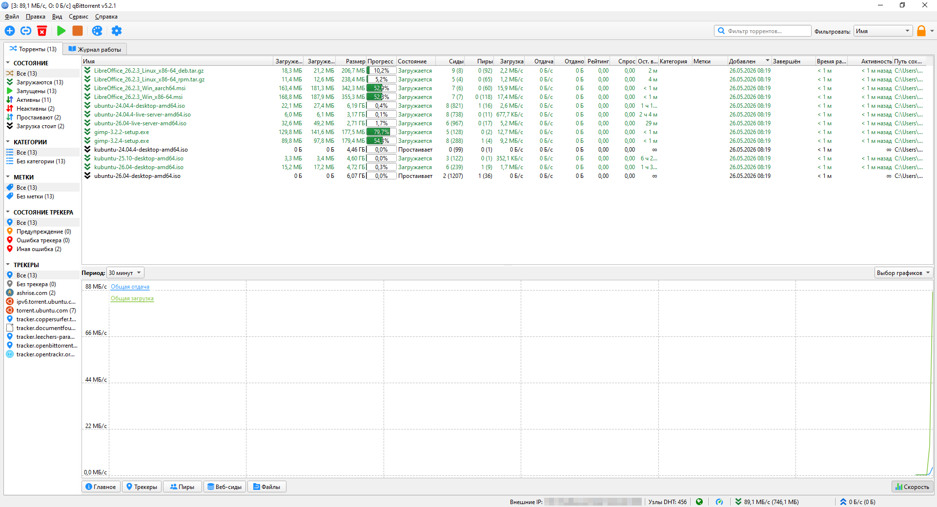Open the Файл menu
Image resolution: width=937 pixels, height=507 pixels.
click(x=12, y=17)
